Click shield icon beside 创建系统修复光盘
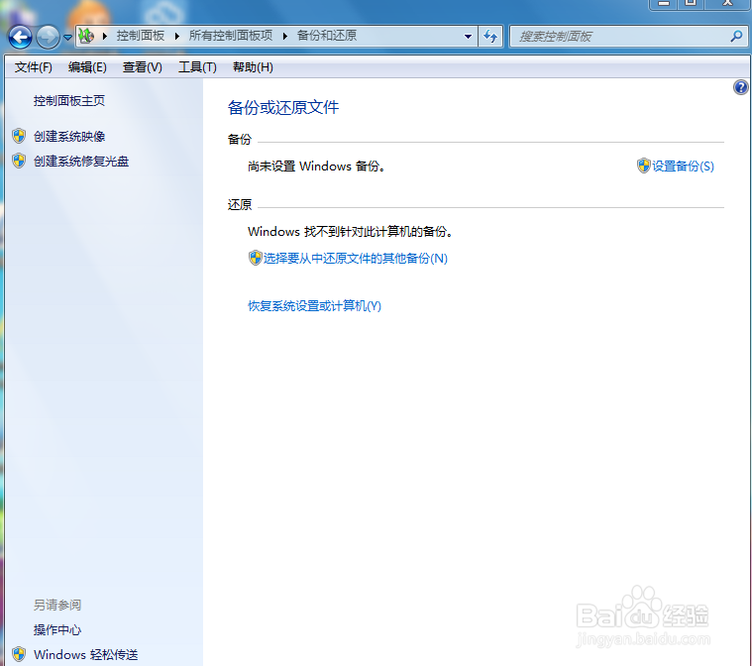 coord(19,161)
